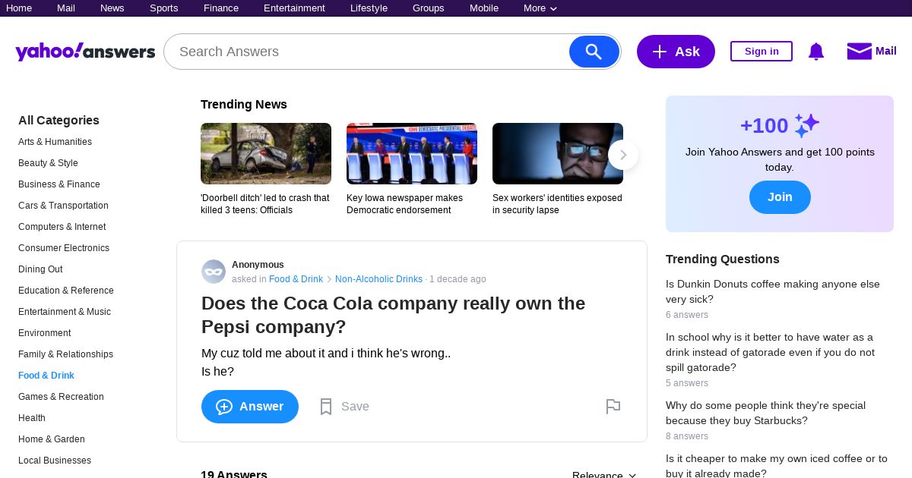Read Key Iowa newspaper endorsement headline
Screen dimensions: 912x478
404,204
